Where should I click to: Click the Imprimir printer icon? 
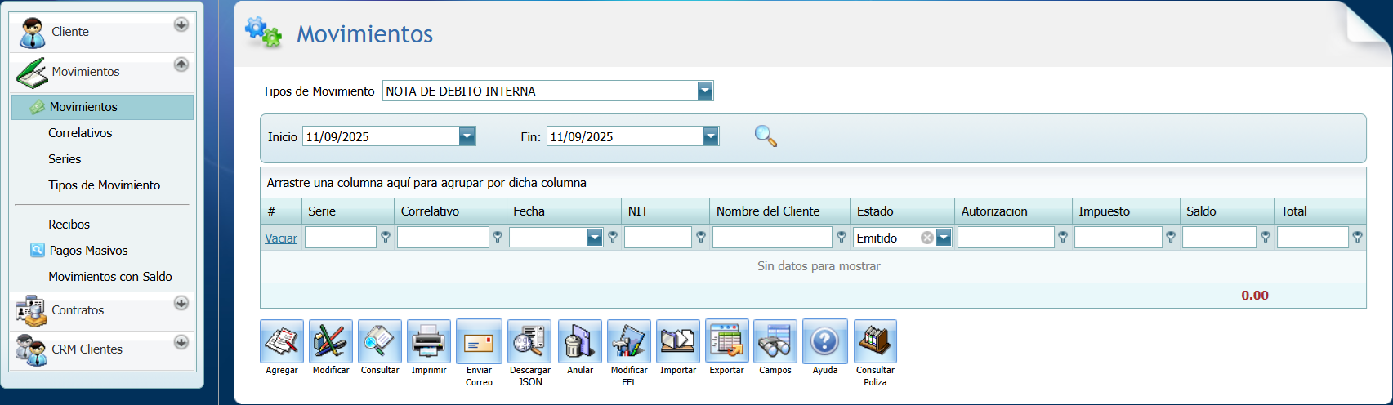[x=429, y=341]
